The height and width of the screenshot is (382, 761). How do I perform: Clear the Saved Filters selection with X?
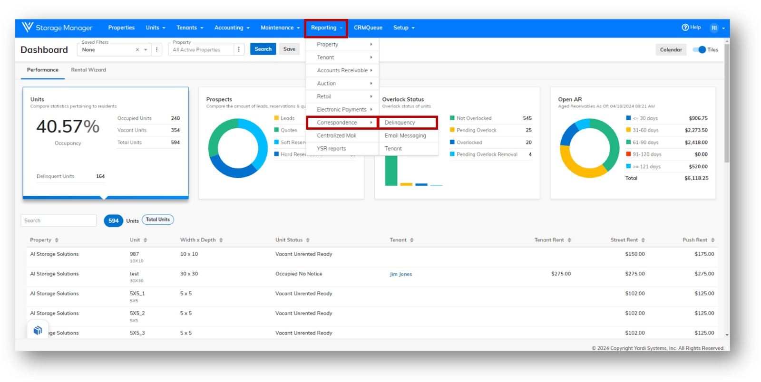pyautogui.click(x=137, y=50)
